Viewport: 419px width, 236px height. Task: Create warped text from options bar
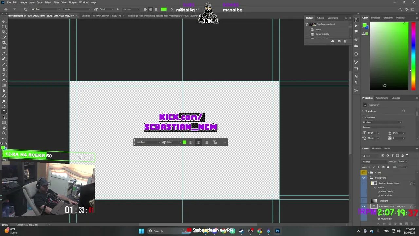[x=172, y=9]
